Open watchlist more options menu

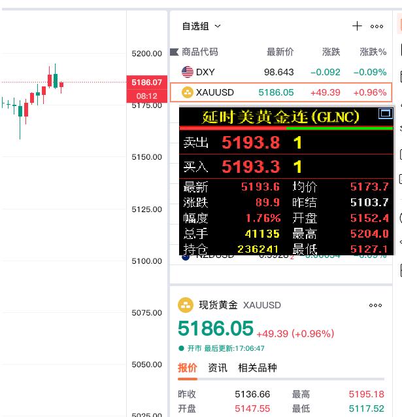point(377,26)
